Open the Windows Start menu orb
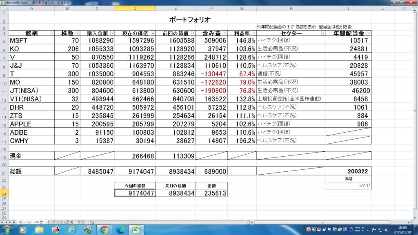This screenshot has height=235, width=418. click(x=7, y=230)
